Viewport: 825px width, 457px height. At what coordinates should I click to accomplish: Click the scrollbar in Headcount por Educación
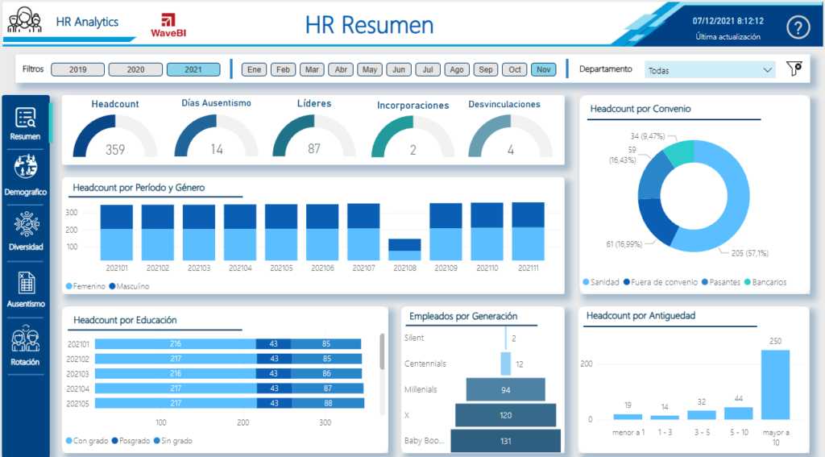382,351
